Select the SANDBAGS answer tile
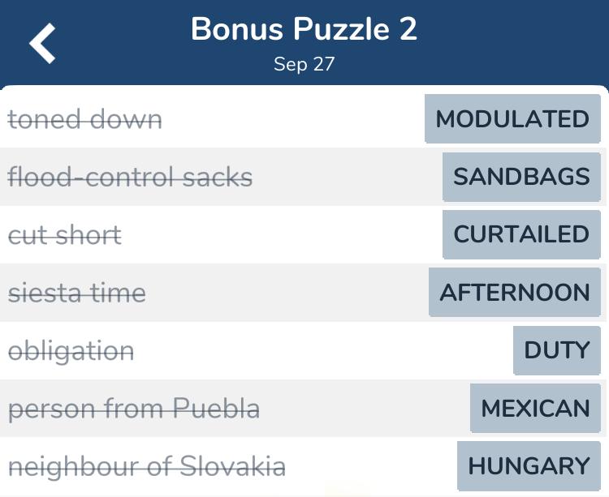 [521, 177]
